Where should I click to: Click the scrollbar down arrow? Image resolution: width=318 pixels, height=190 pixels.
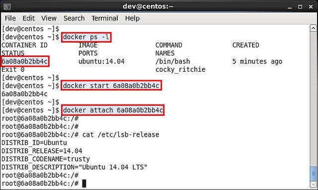click(314, 185)
